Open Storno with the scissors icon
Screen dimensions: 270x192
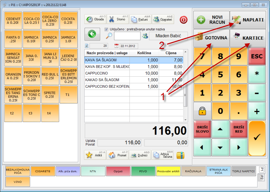(118, 19)
